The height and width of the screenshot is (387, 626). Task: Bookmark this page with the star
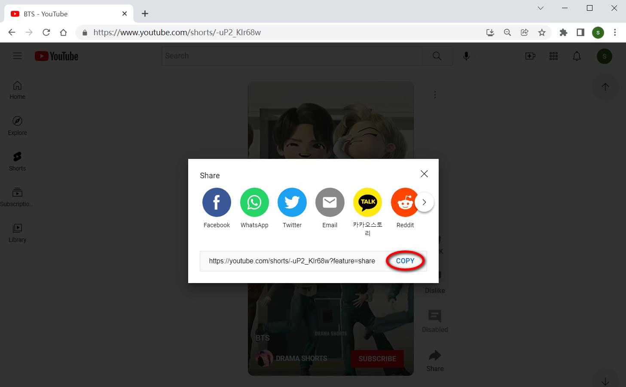click(542, 32)
